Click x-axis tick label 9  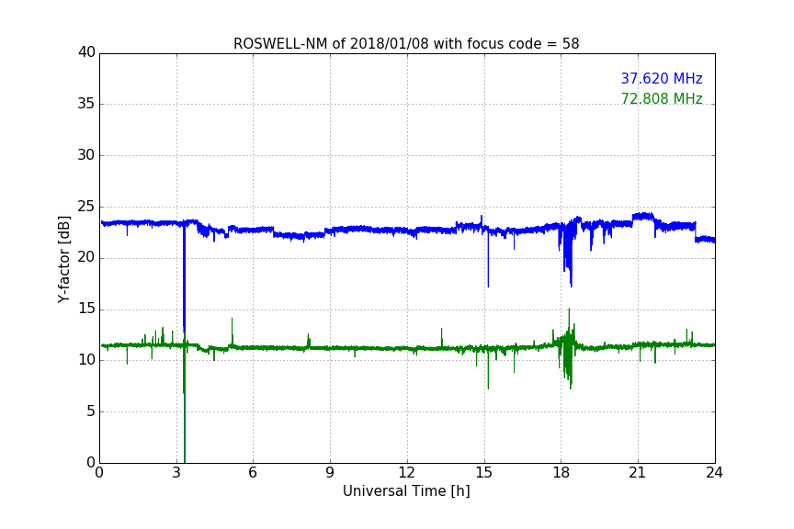point(330,473)
